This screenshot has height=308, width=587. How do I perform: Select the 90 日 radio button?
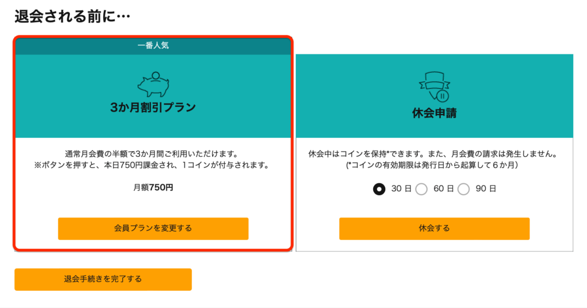coord(463,189)
